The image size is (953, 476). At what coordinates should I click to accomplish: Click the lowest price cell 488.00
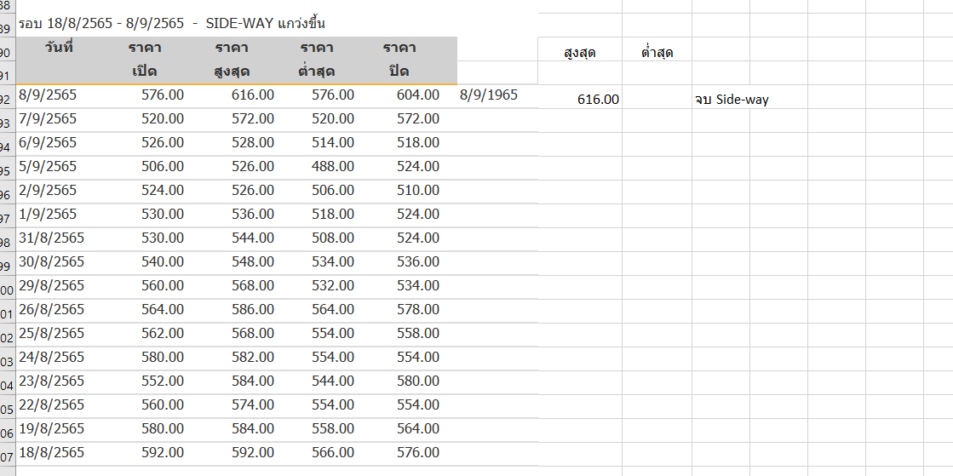coord(333,167)
